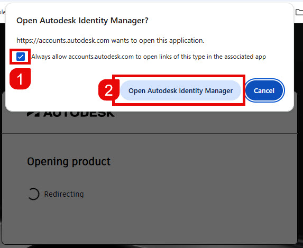Click the accounts.autodesk.com URL message text
The height and width of the screenshot is (248, 303).
click(110, 41)
